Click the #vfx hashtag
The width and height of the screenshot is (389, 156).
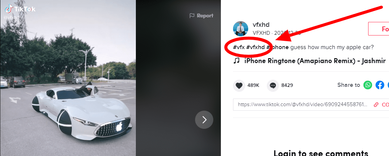point(239,47)
